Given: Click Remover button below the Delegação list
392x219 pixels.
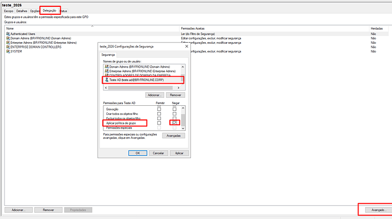Looking at the screenshot, I should tap(48, 210).
